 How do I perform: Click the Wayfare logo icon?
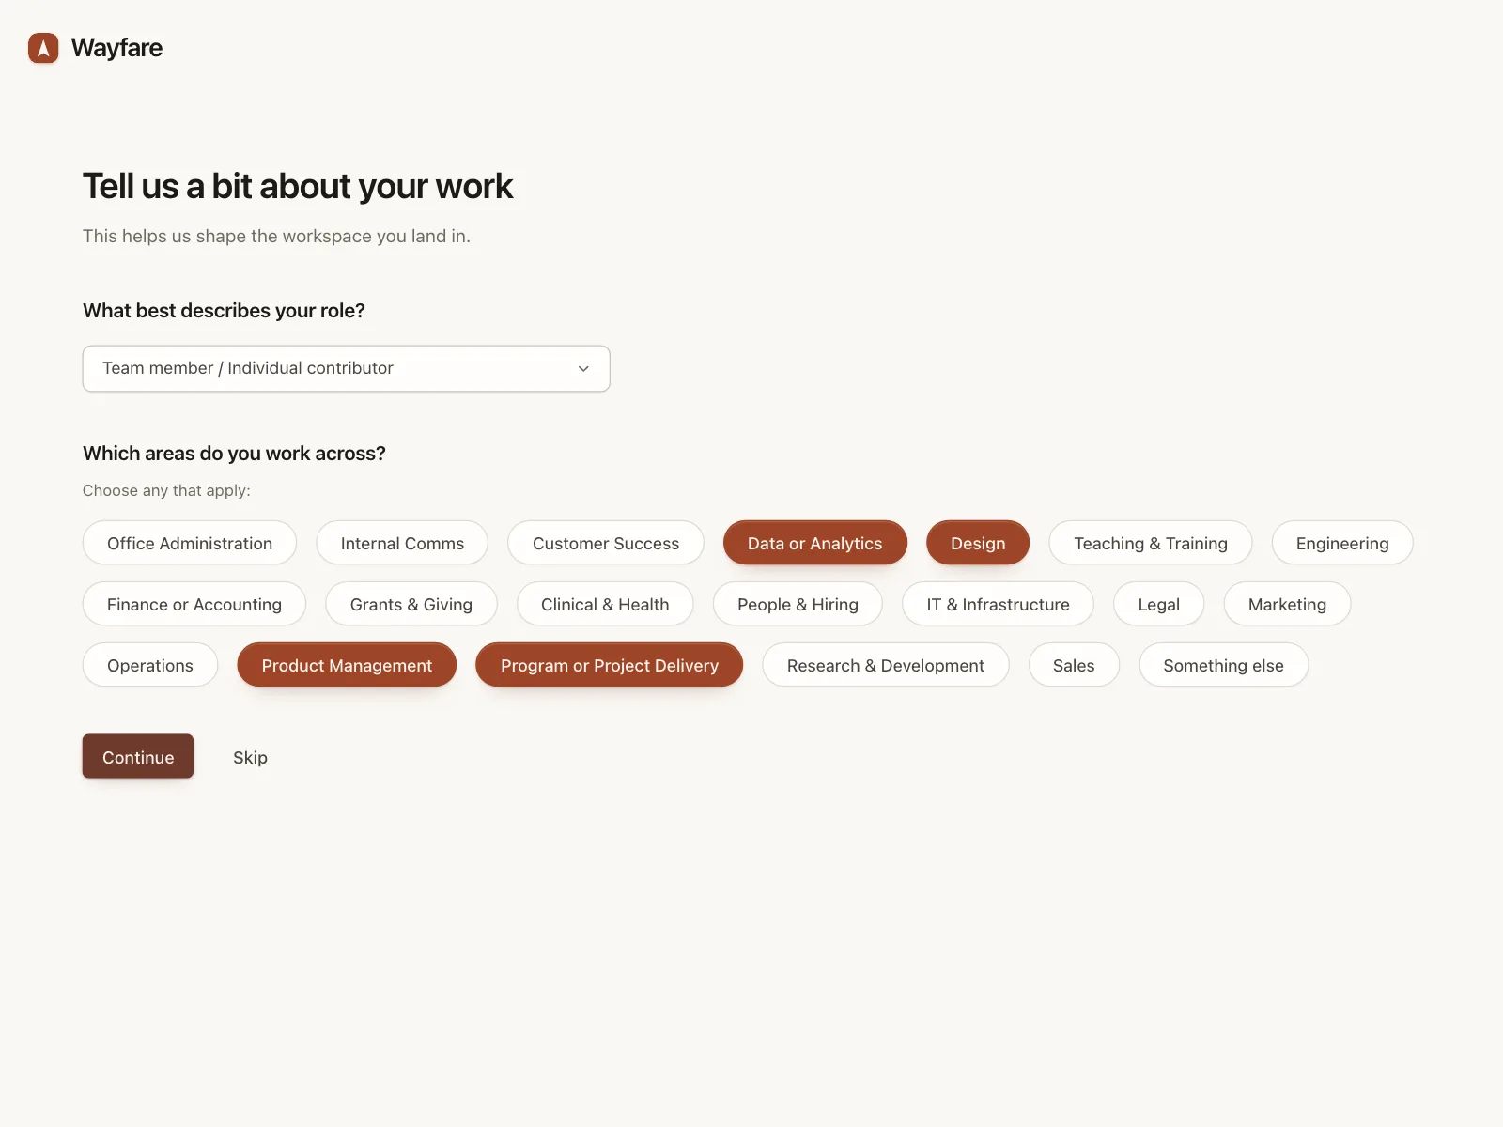coord(43,48)
